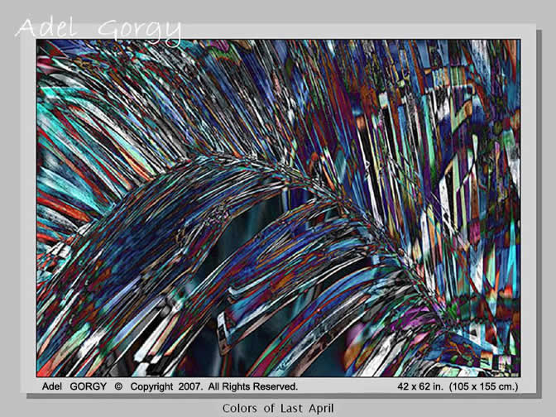The width and height of the screenshot is (556, 417).
Task: Select the Adel GORGY name in caption bar
Action: (74, 386)
